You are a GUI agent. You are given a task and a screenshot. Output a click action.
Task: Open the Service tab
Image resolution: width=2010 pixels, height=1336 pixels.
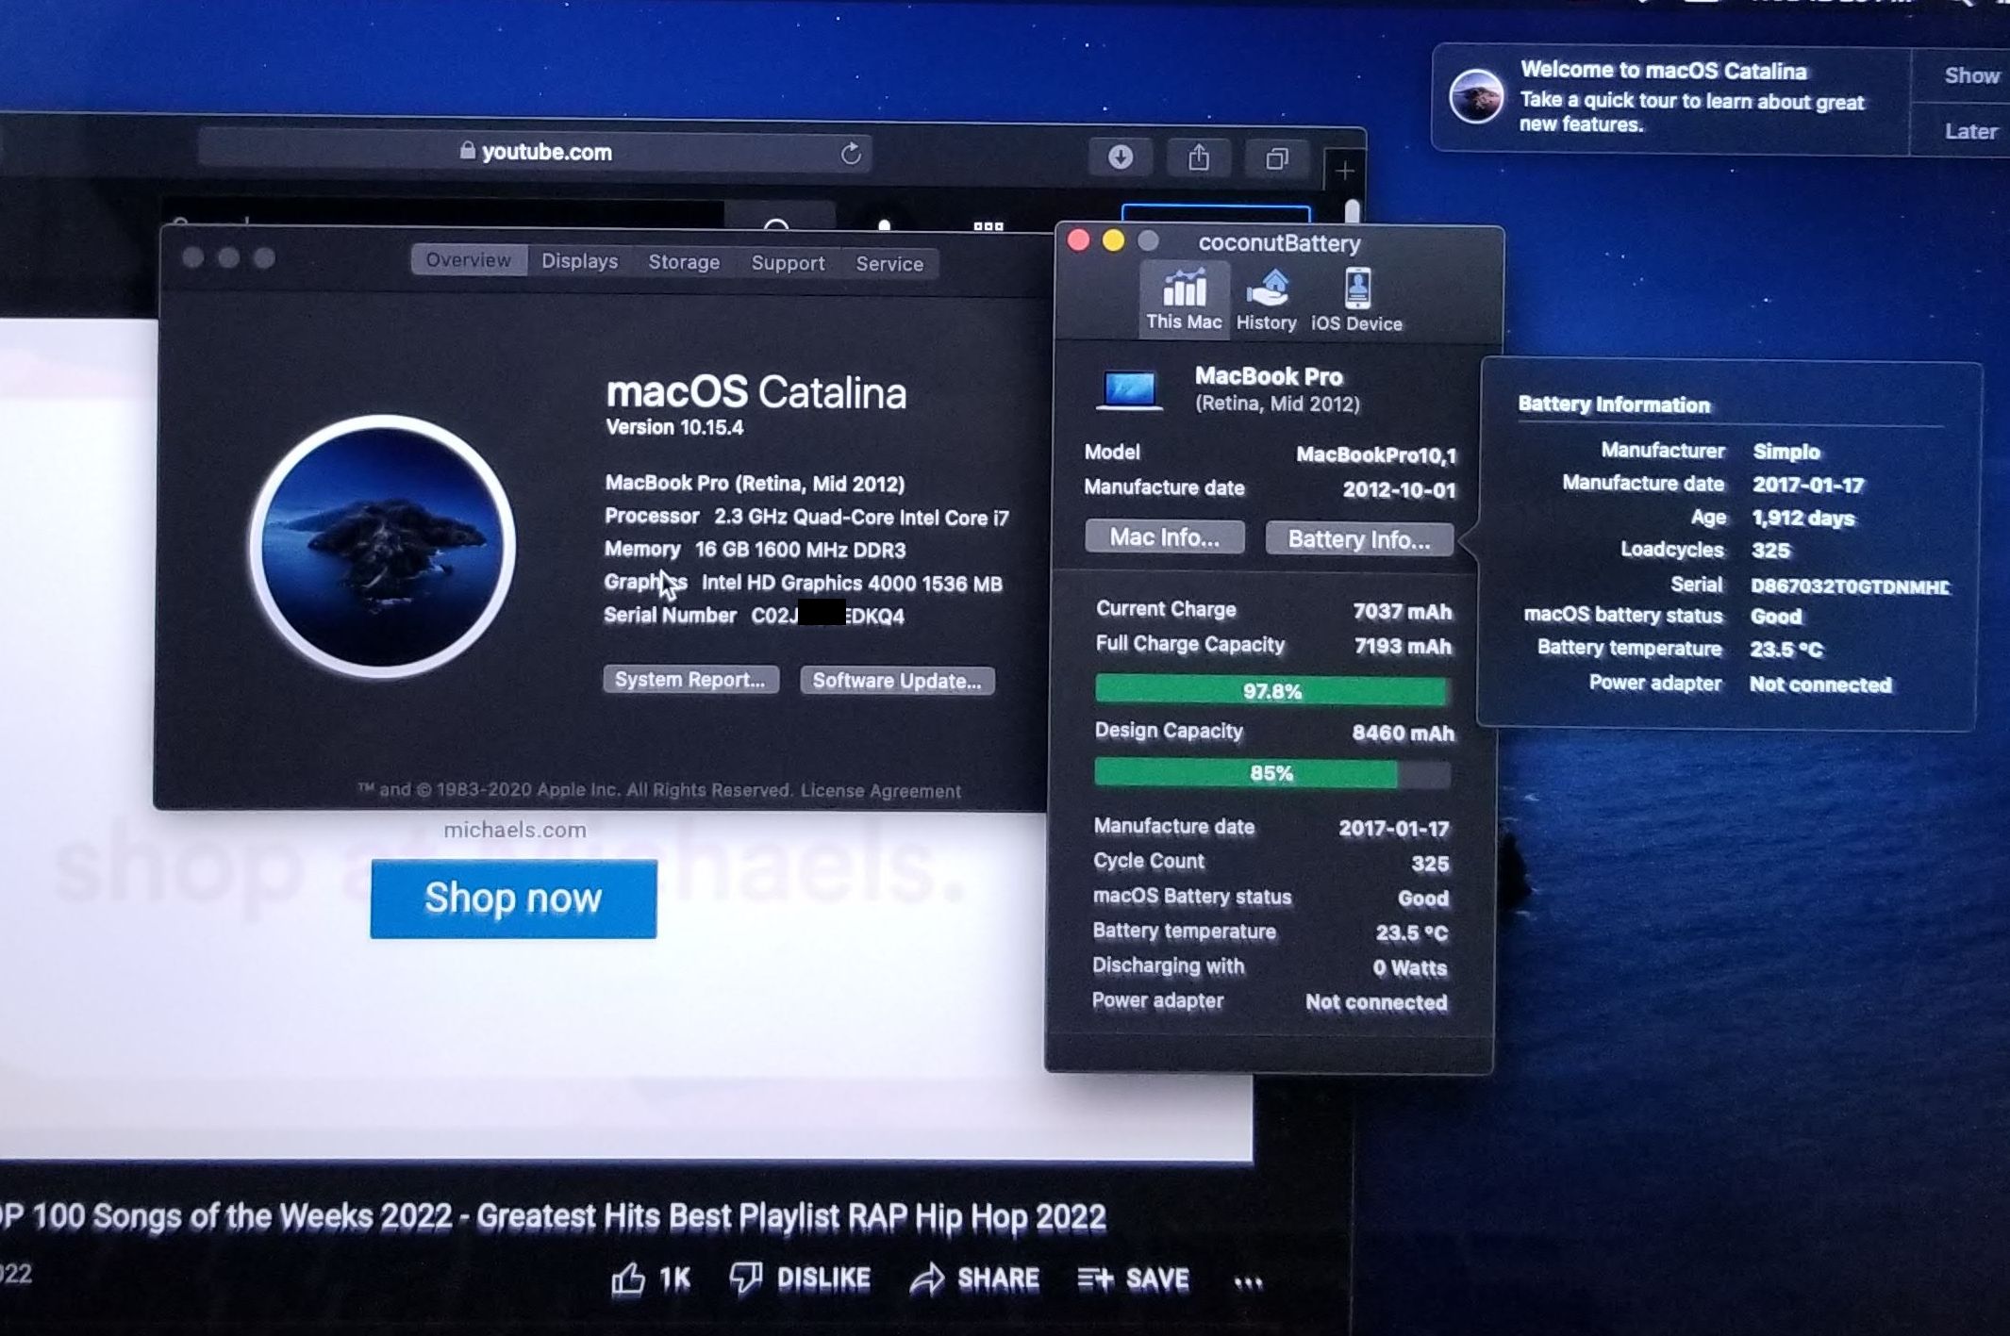tap(889, 264)
